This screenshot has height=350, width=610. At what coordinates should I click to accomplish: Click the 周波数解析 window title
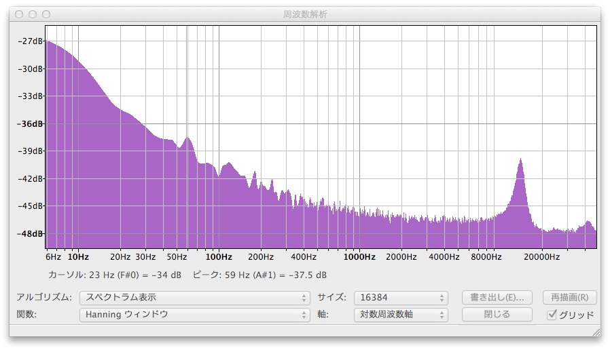pyautogui.click(x=305, y=14)
